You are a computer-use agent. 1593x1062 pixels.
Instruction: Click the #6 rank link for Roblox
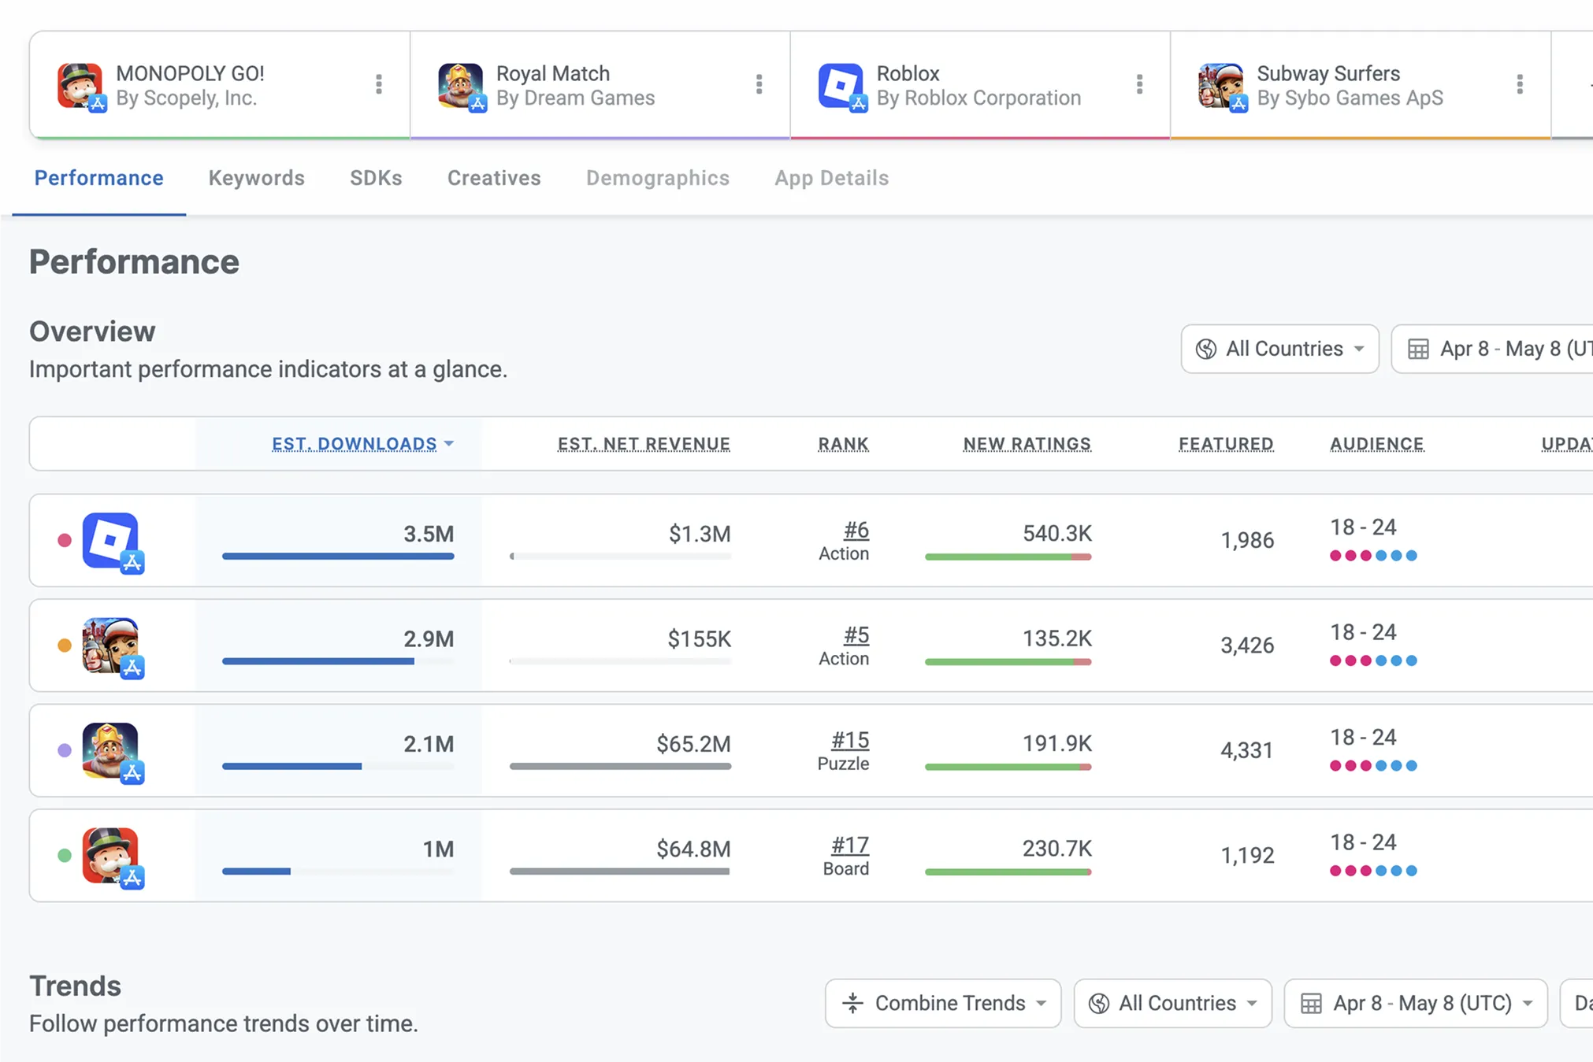point(856,531)
